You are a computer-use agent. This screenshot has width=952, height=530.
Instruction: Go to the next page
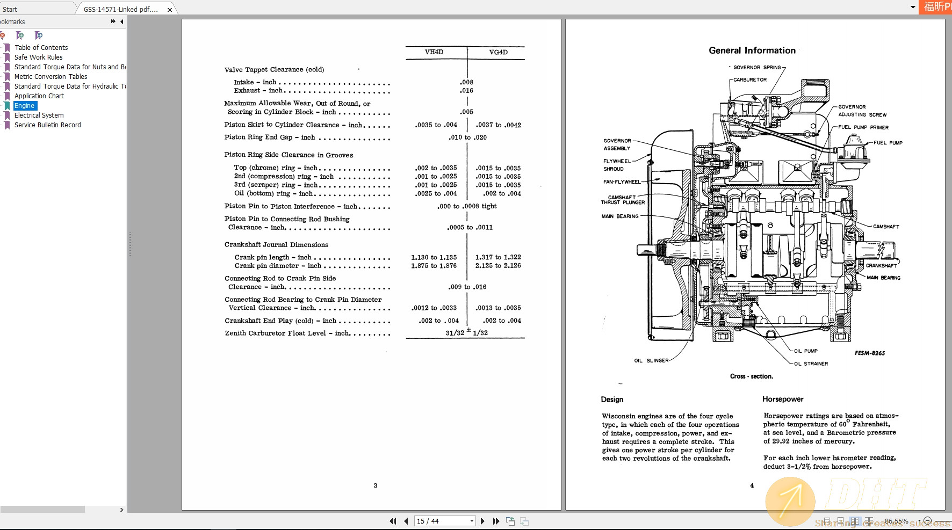[x=482, y=521]
